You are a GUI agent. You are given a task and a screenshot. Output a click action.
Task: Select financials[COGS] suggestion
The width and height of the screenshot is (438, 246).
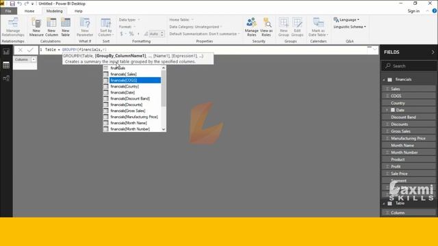tap(132, 81)
